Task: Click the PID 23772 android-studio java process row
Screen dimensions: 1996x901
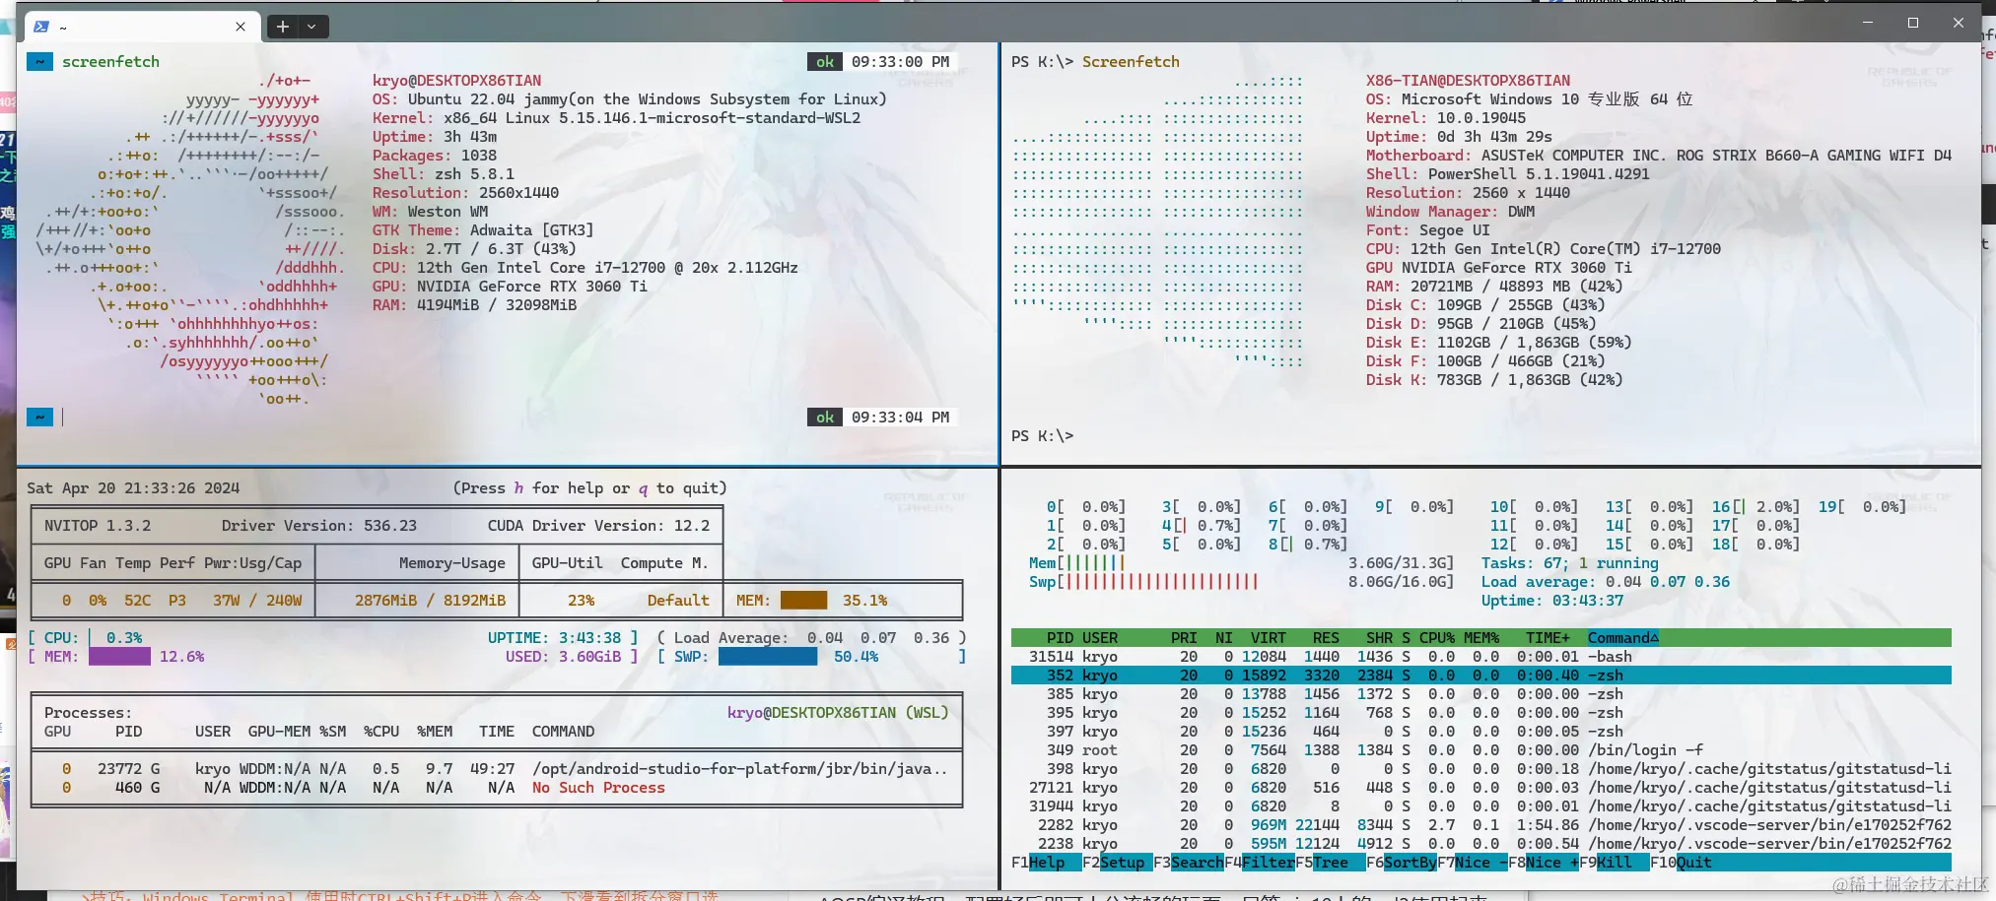Action: tap(497, 769)
